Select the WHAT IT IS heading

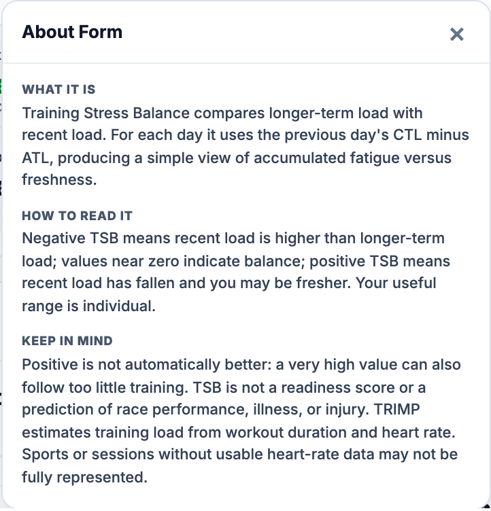click(58, 89)
